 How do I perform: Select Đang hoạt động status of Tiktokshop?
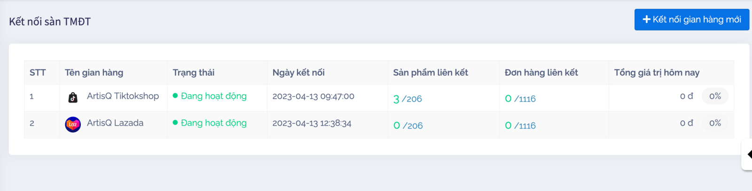(213, 96)
